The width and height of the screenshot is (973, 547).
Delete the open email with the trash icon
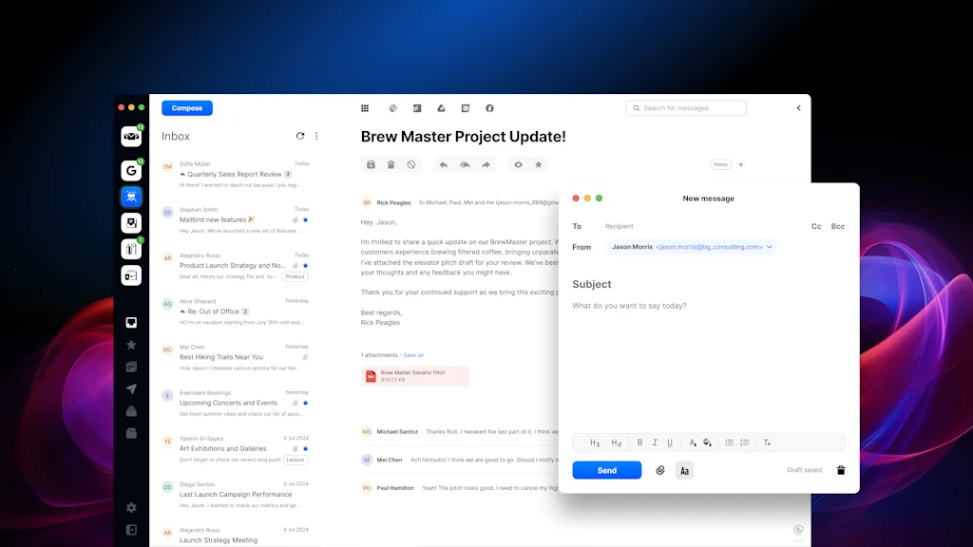391,164
